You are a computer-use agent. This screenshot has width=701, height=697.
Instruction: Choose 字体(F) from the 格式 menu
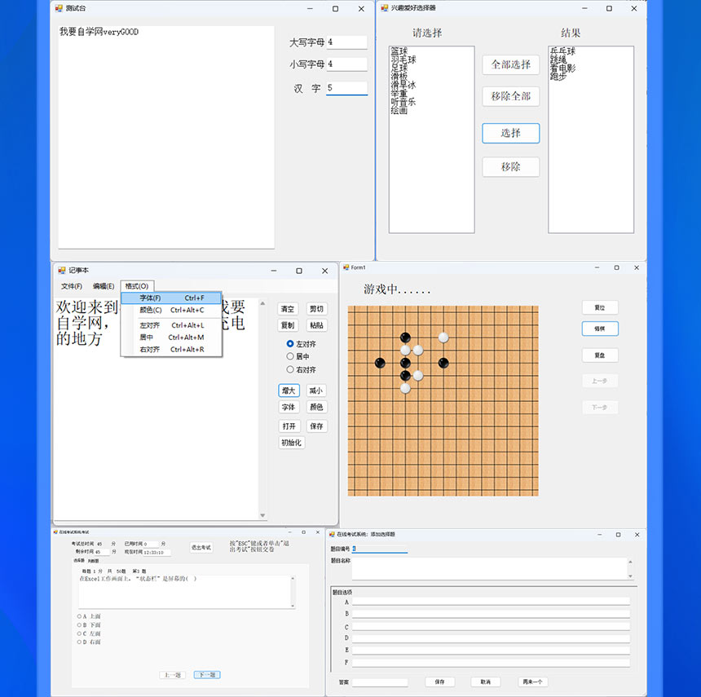[150, 298]
